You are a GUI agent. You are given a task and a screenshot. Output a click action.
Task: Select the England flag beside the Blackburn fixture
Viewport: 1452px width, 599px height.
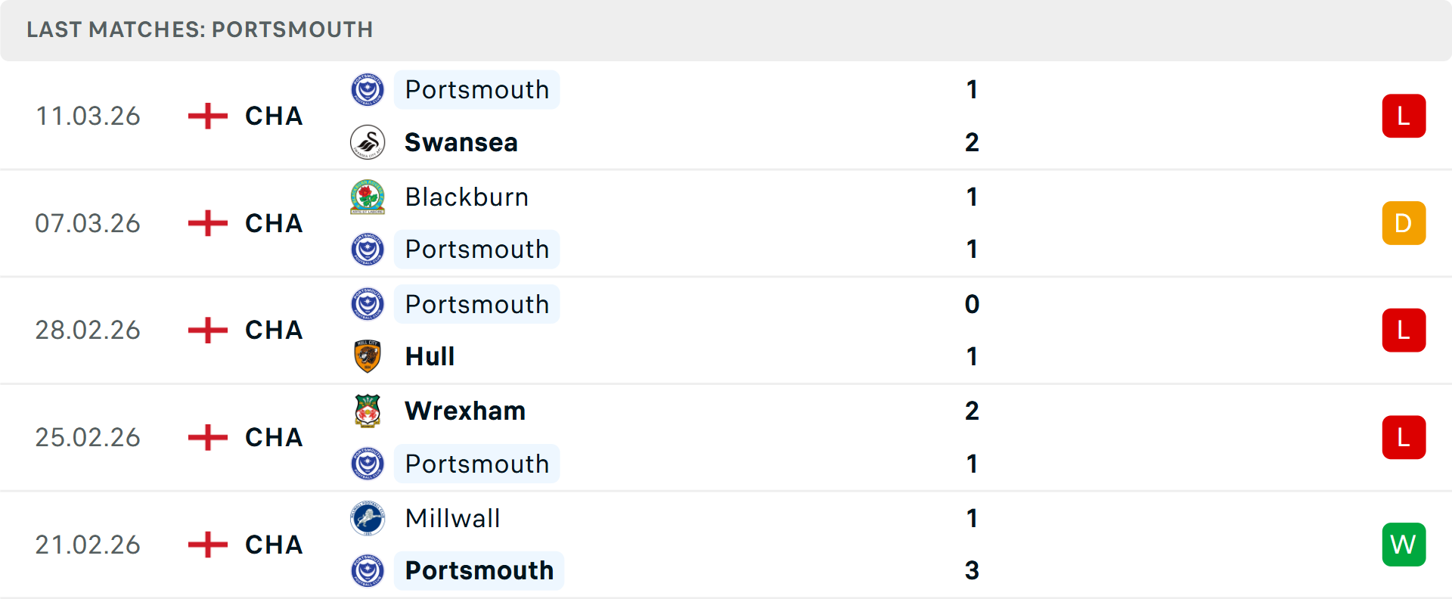coord(206,223)
